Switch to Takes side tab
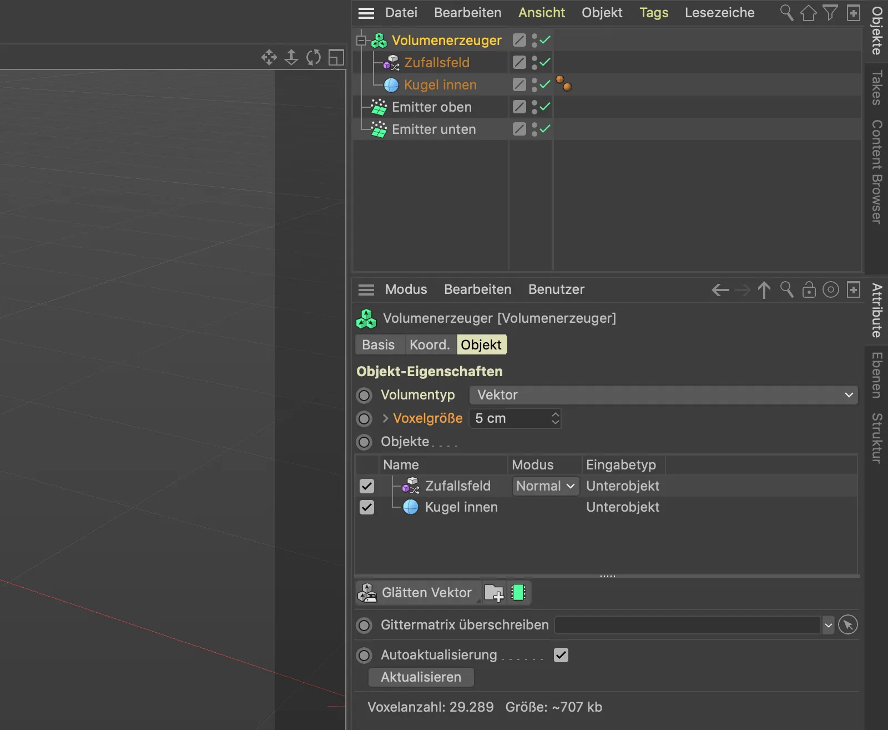This screenshot has height=730, width=888. tap(876, 88)
